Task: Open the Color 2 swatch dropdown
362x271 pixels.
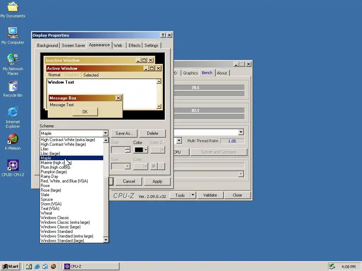Action: pyautogui.click(x=158, y=150)
